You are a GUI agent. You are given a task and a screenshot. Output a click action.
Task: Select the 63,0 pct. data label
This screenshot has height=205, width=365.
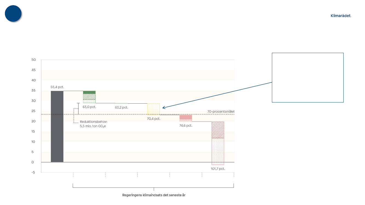pos(89,107)
